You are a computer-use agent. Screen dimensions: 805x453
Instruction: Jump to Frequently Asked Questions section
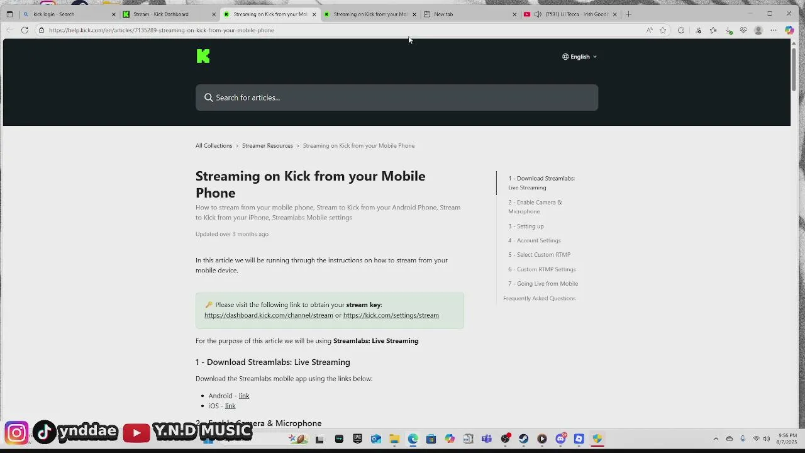539,298
